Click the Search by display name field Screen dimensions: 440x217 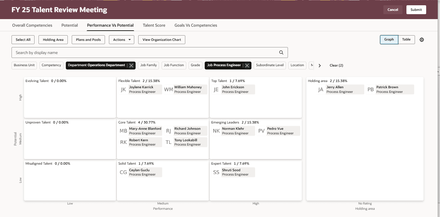[132, 52]
